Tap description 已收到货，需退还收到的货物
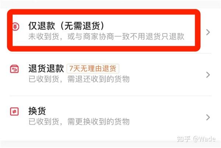The width and height of the screenshot is (221, 148). (x=79, y=79)
